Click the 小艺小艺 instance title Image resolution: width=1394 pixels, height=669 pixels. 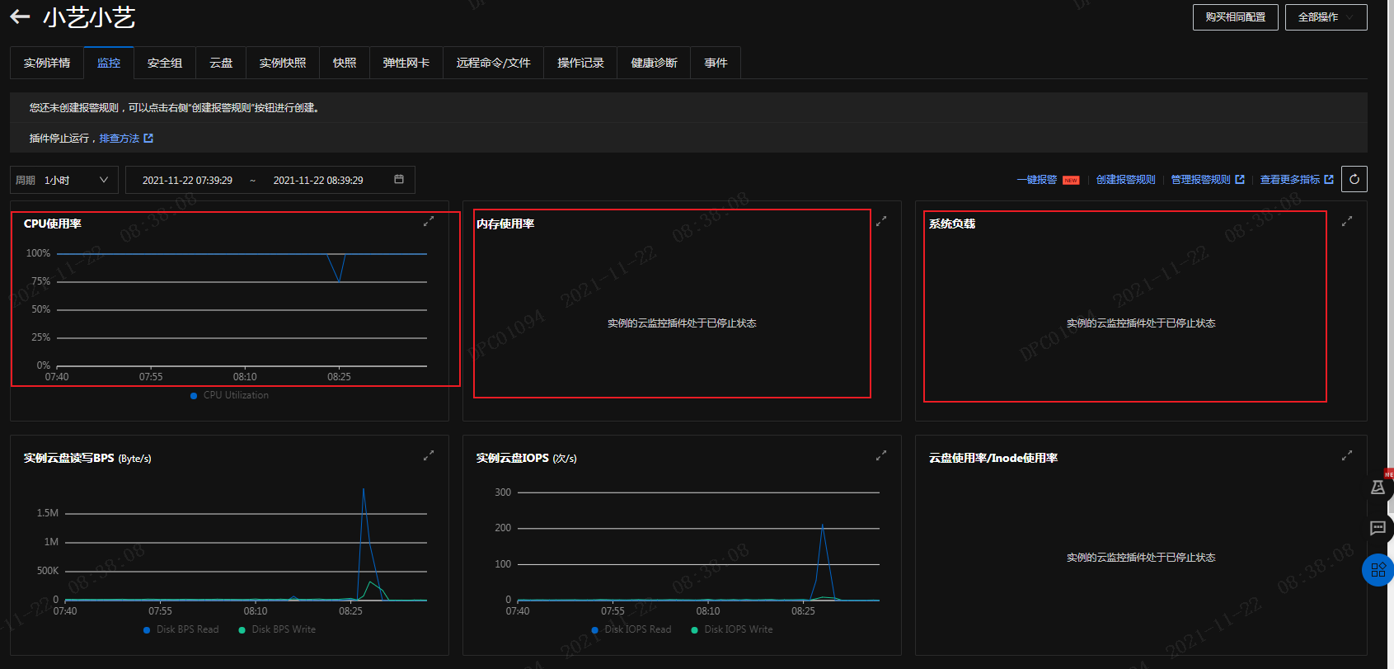[x=89, y=17]
